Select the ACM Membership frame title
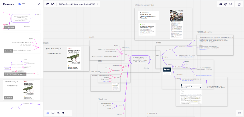 click(x=204, y=32)
